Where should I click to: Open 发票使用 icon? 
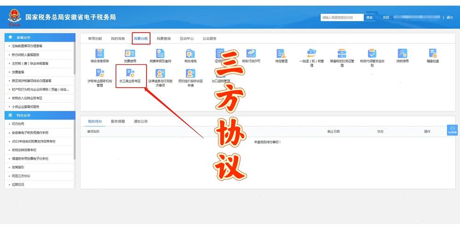click(x=130, y=53)
